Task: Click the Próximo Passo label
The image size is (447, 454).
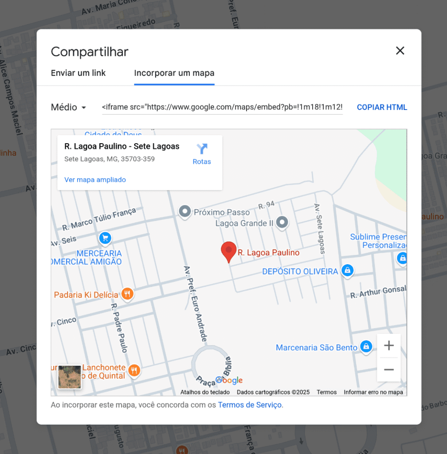Action: coord(222,212)
